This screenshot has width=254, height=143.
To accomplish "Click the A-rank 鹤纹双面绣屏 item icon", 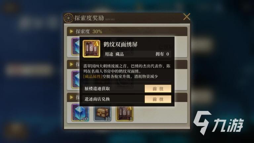I will point(91,49).
